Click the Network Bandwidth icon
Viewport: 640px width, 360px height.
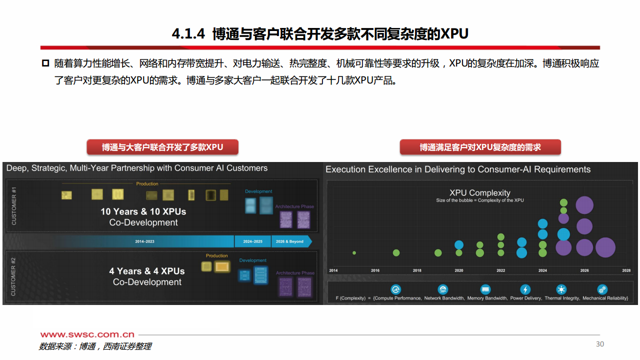click(442, 289)
